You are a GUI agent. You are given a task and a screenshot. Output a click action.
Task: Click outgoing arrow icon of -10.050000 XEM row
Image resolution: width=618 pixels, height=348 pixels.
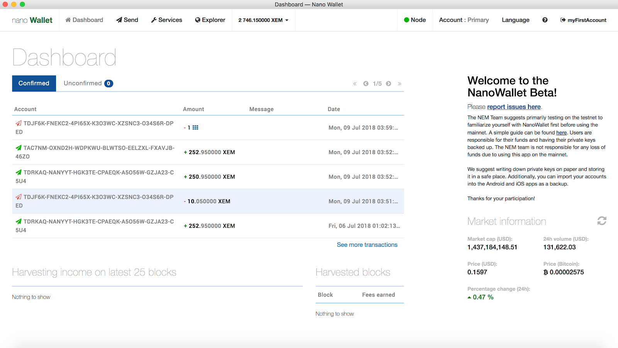click(x=19, y=197)
